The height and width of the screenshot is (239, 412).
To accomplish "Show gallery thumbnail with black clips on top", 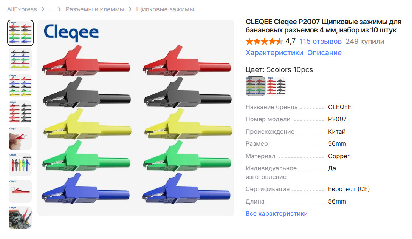I will click(x=20, y=59).
